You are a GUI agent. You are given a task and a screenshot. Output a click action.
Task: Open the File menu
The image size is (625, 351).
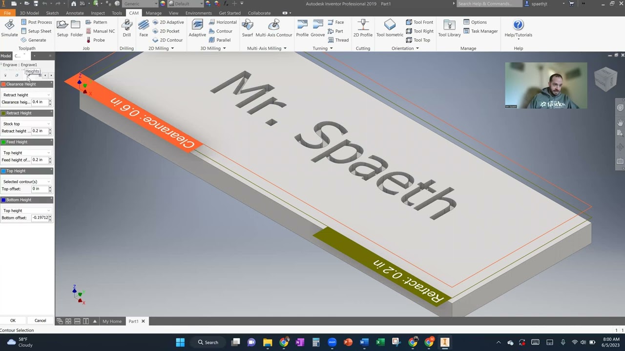pos(7,13)
